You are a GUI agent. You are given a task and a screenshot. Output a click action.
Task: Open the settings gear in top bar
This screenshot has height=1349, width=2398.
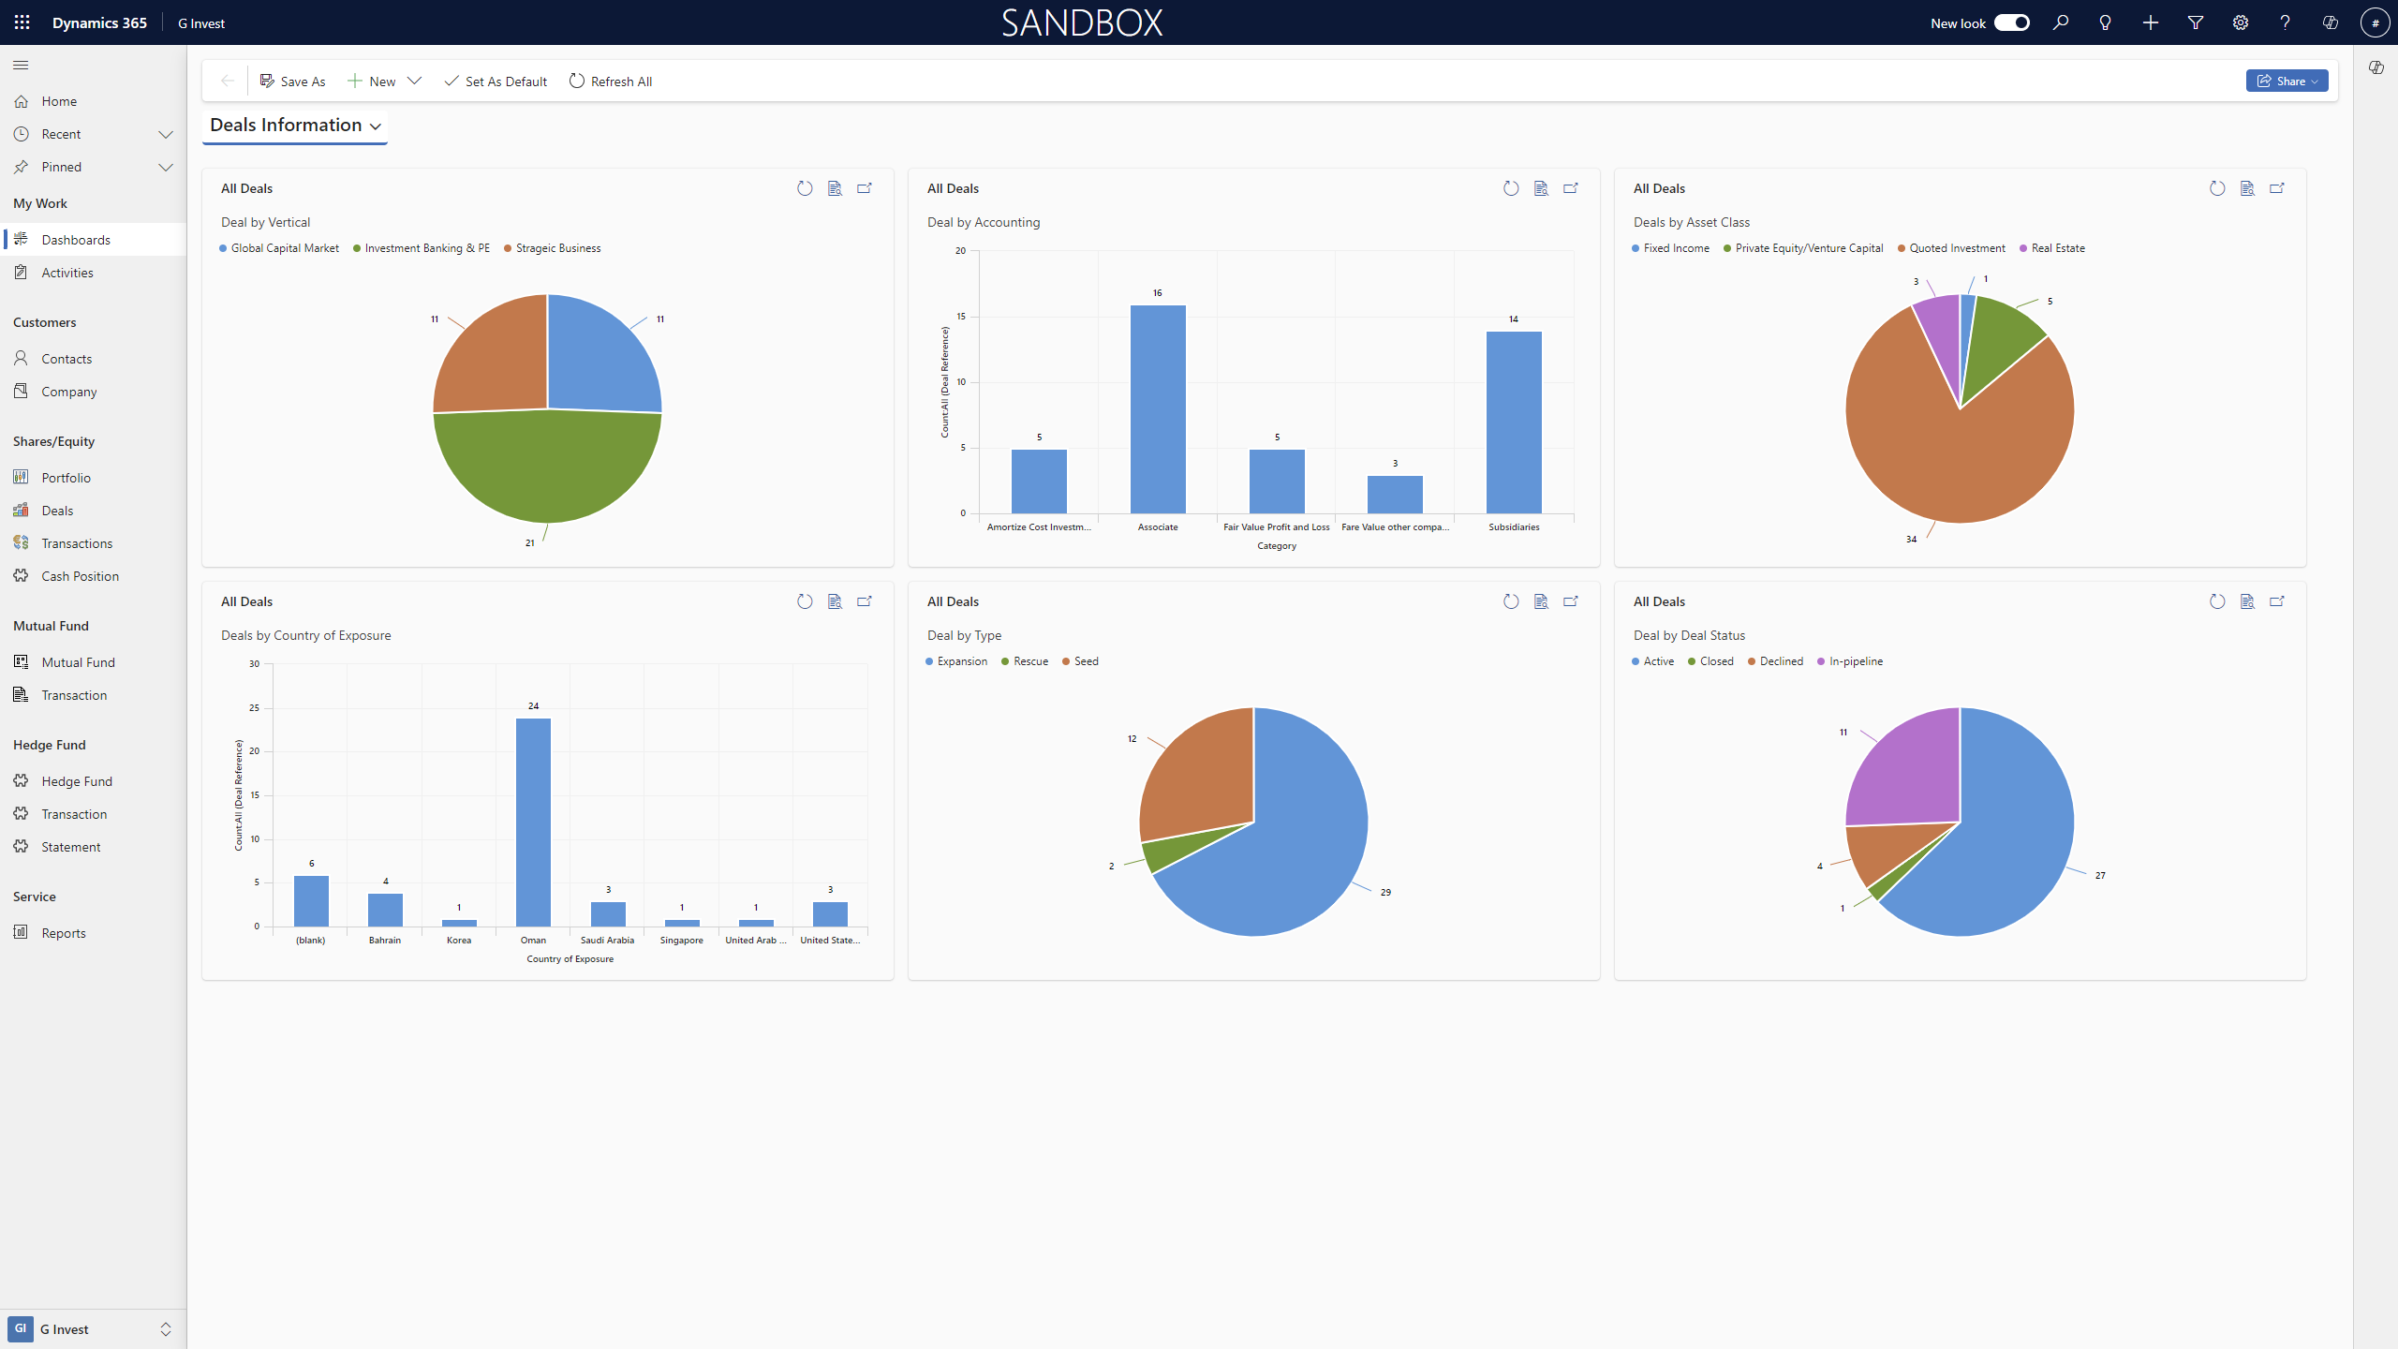tap(2240, 23)
